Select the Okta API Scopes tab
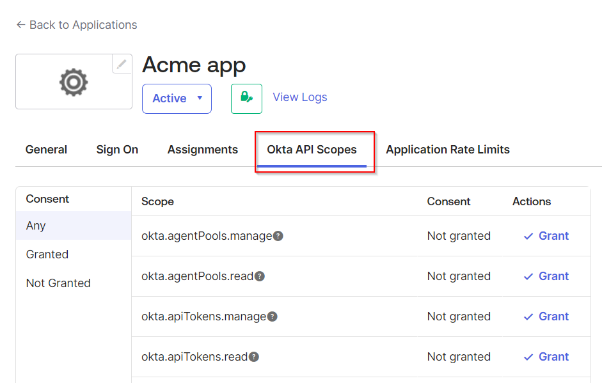 pos(312,150)
